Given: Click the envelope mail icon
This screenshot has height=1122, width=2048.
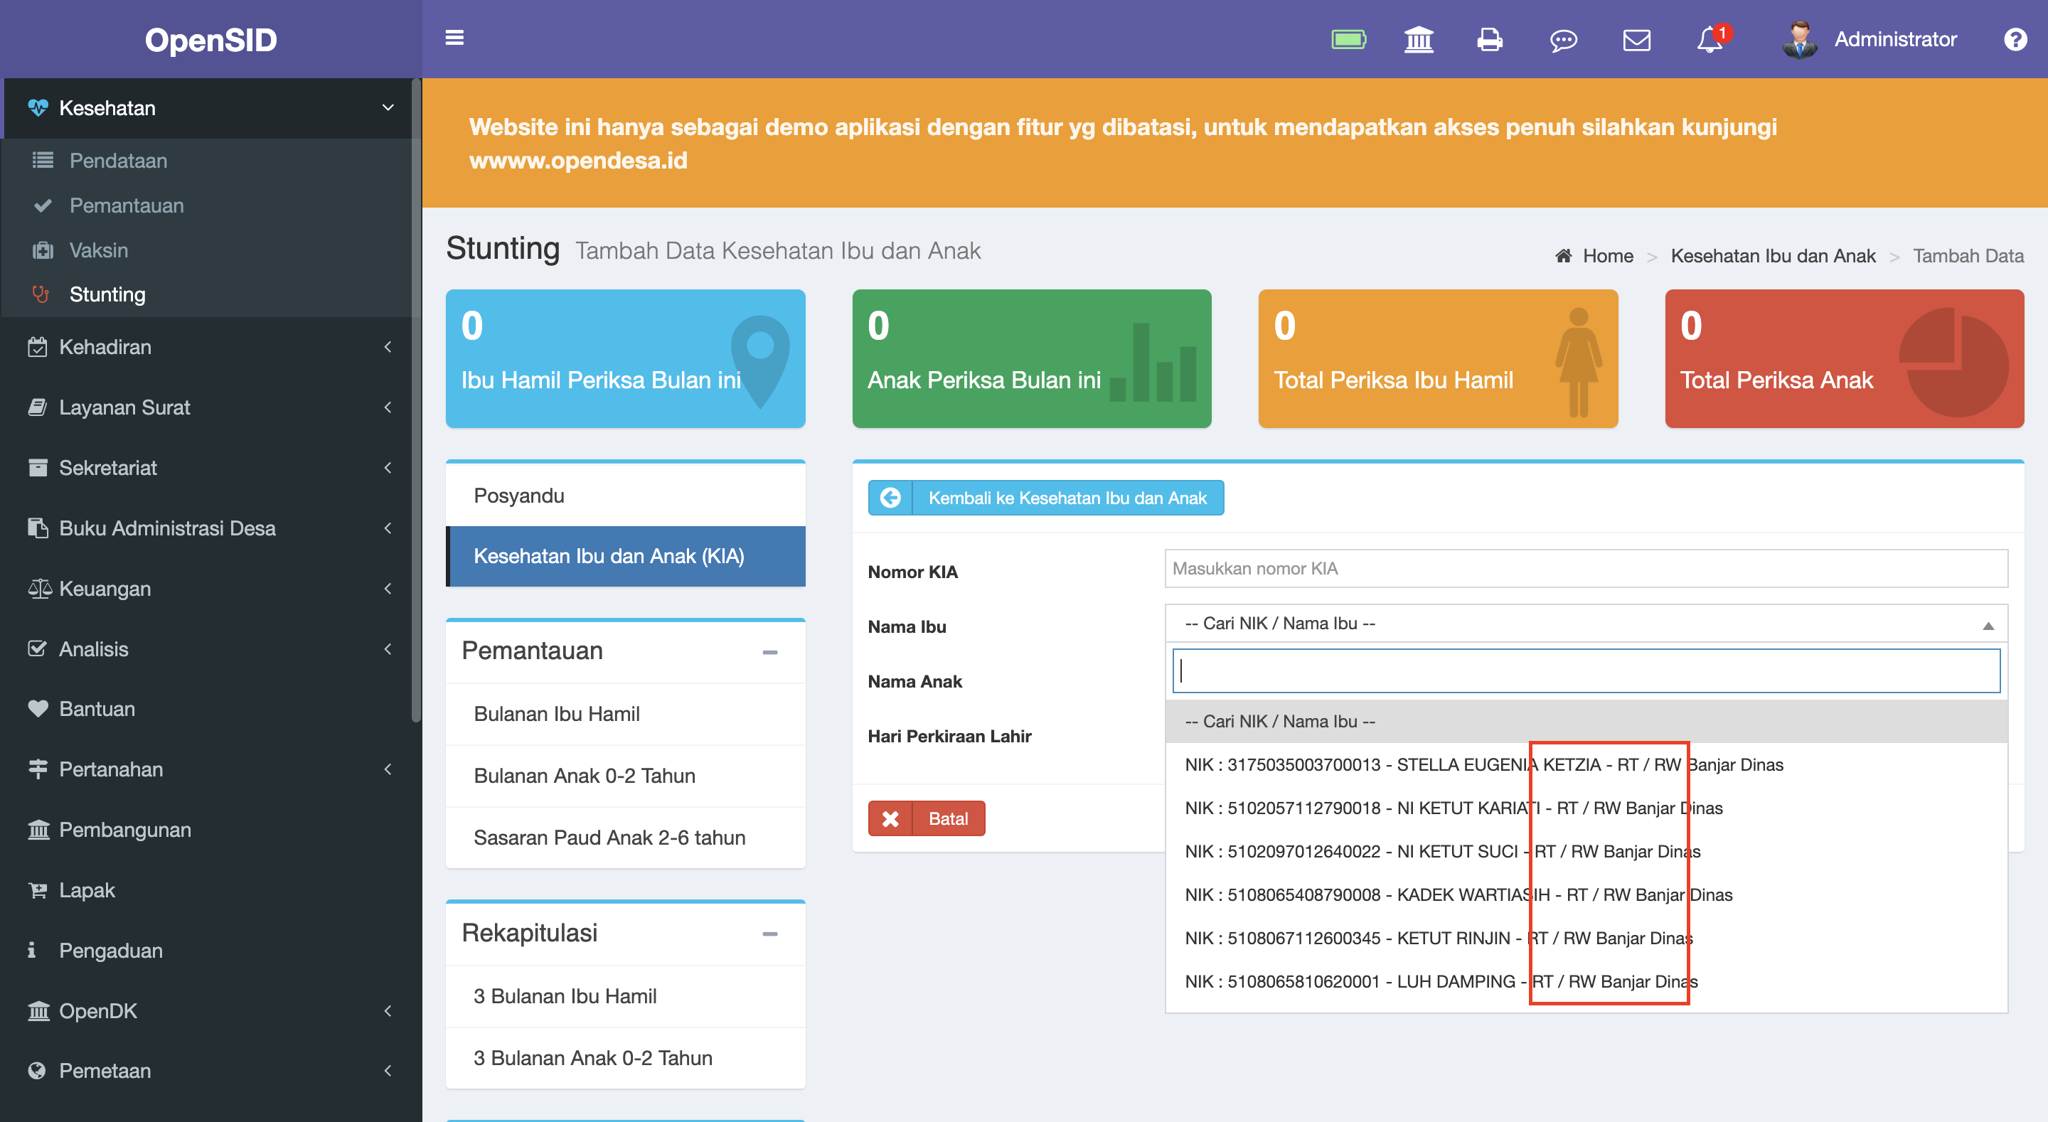Looking at the screenshot, I should pos(1636,39).
